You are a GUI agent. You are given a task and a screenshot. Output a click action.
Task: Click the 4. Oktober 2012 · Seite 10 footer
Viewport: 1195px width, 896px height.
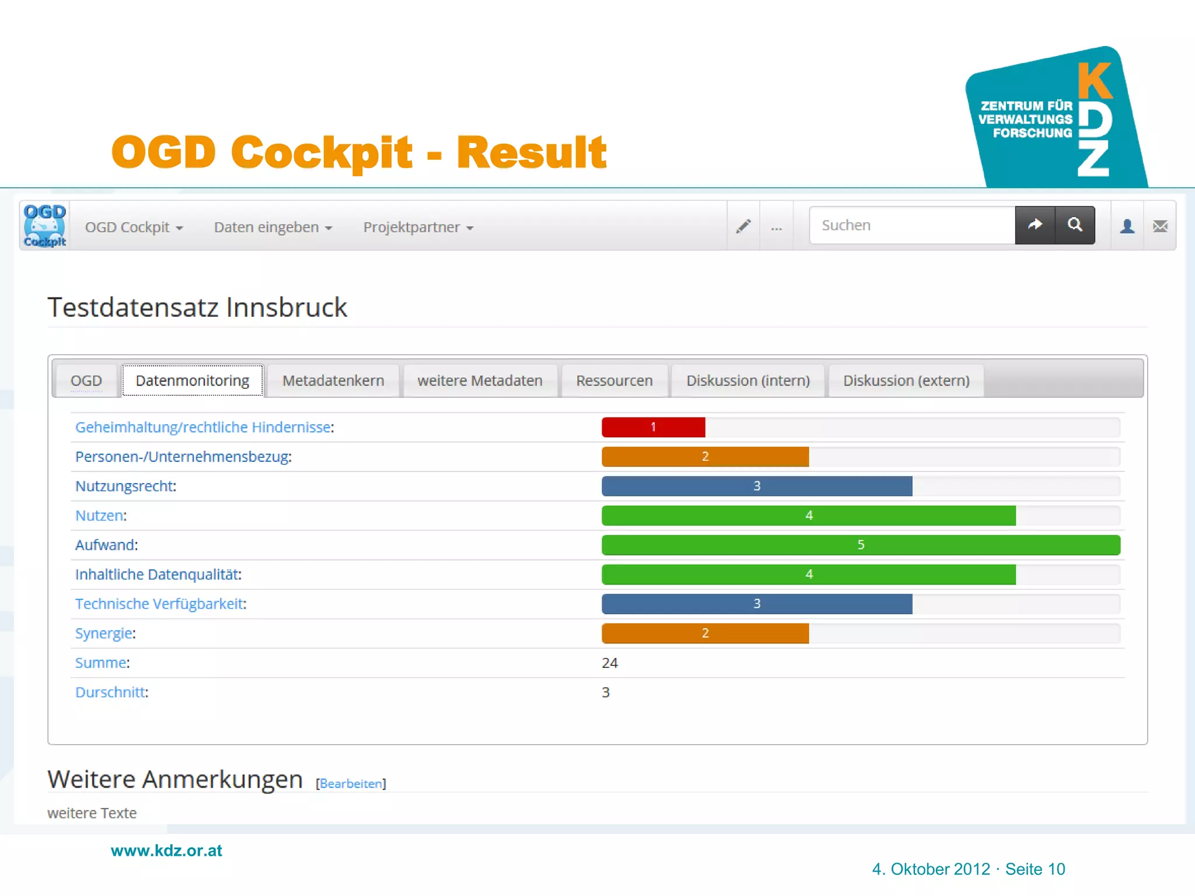click(x=969, y=869)
